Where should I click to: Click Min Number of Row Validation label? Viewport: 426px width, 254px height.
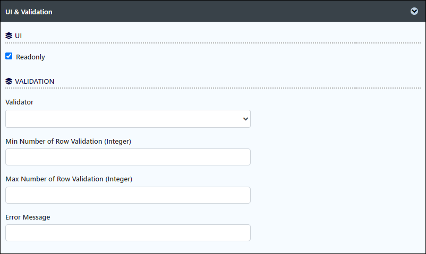(68, 142)
